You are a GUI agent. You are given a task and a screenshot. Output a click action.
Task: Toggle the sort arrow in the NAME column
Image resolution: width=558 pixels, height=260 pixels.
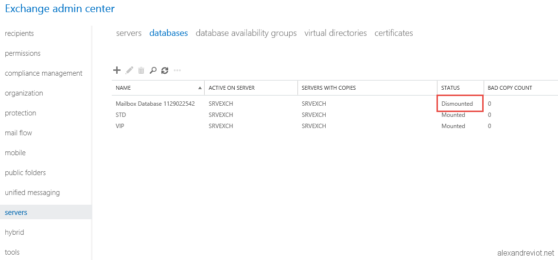click(x=200, y=88)
